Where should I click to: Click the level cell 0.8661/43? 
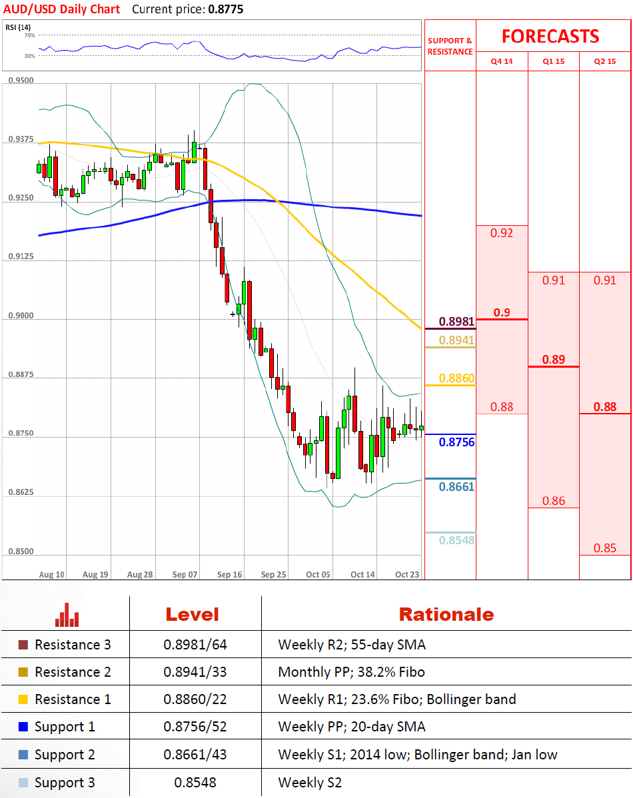coord(195,755)
